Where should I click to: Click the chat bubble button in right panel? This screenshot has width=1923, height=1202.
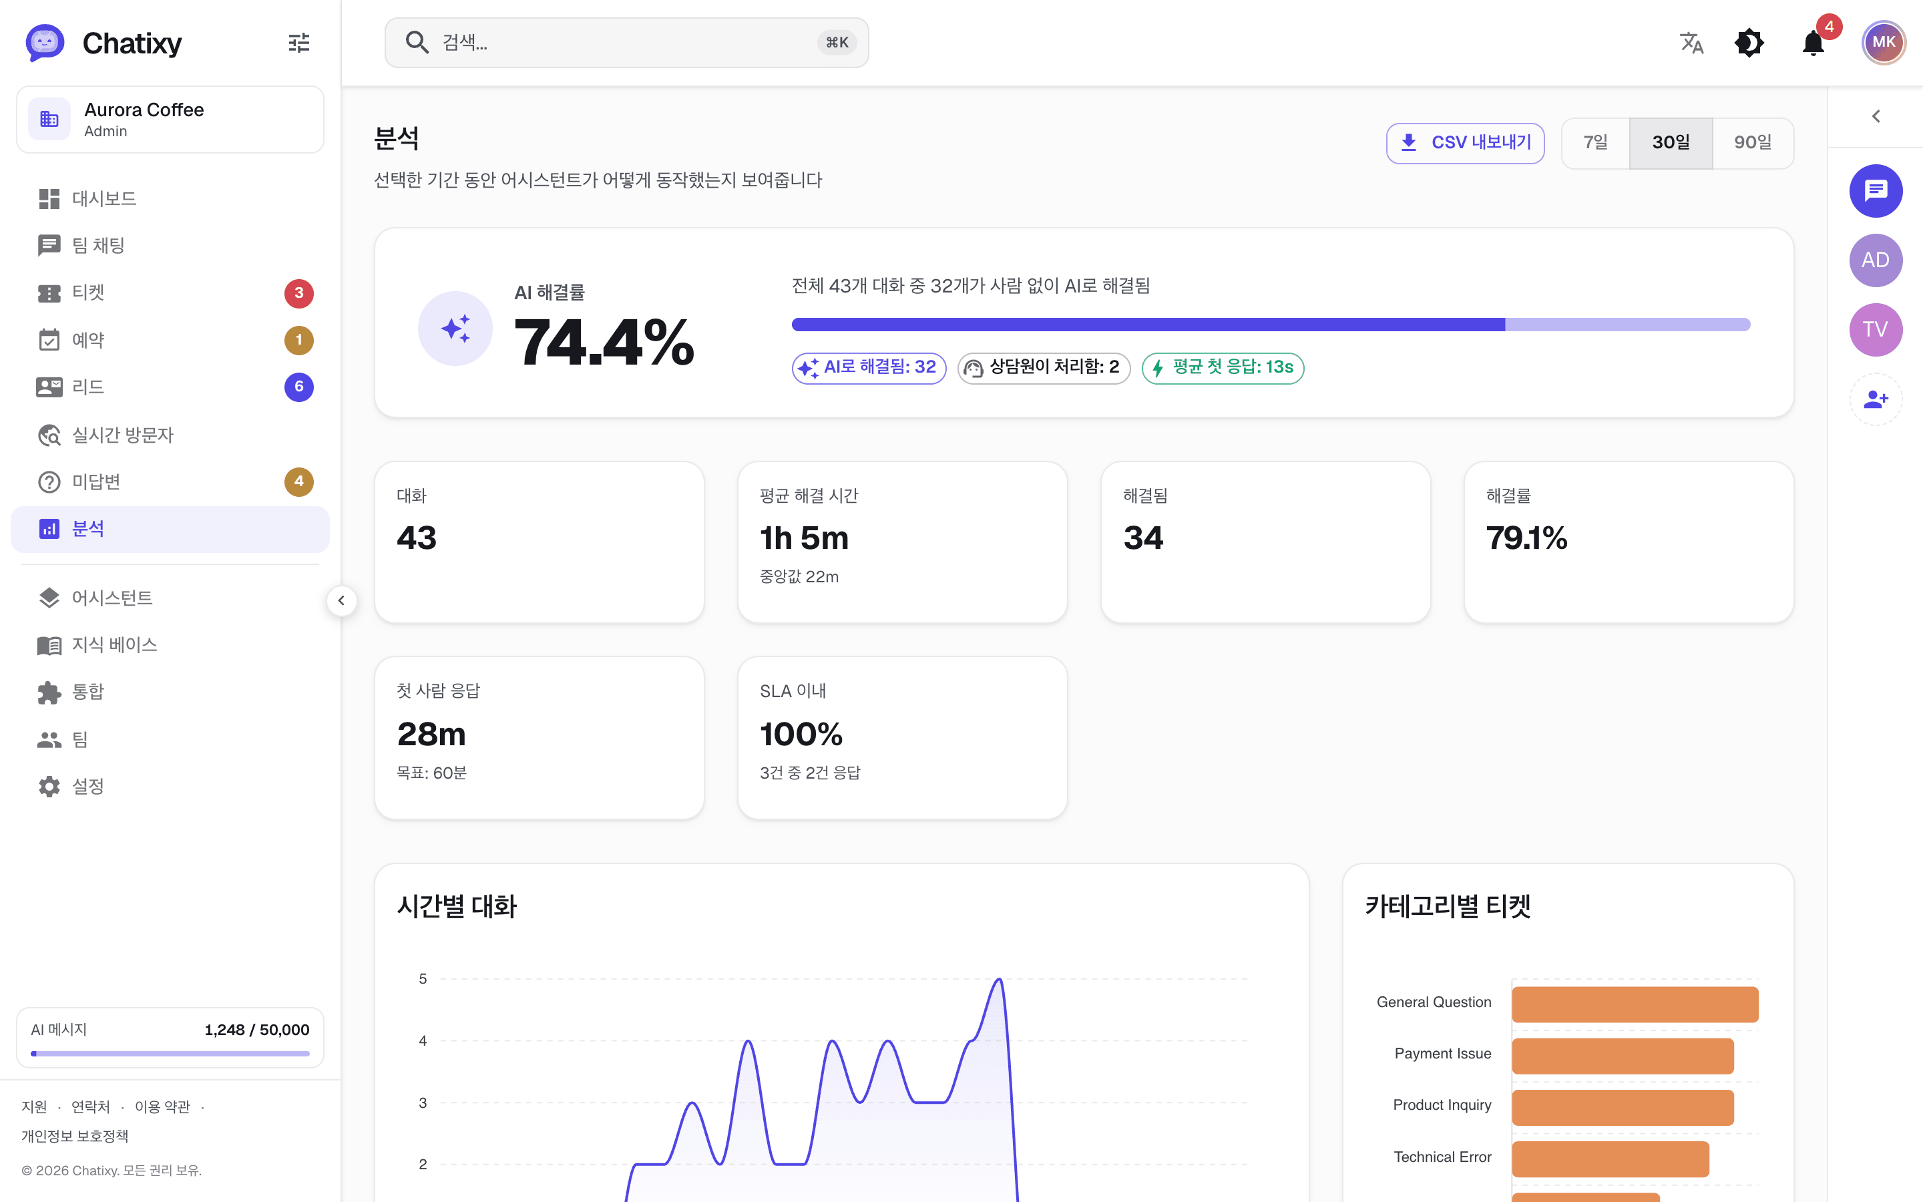(1876, 191)
